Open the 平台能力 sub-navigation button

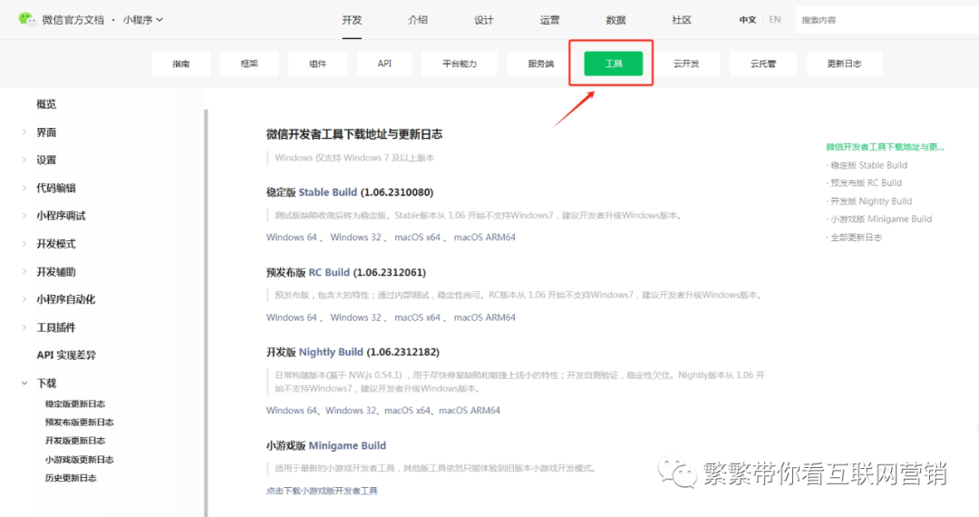tap(460, 63)
